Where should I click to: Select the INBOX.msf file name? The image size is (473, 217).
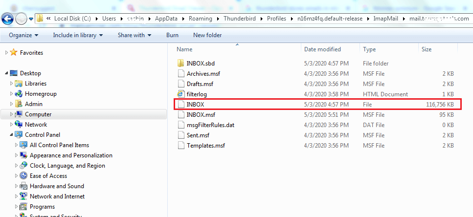(x=201, y=114)
